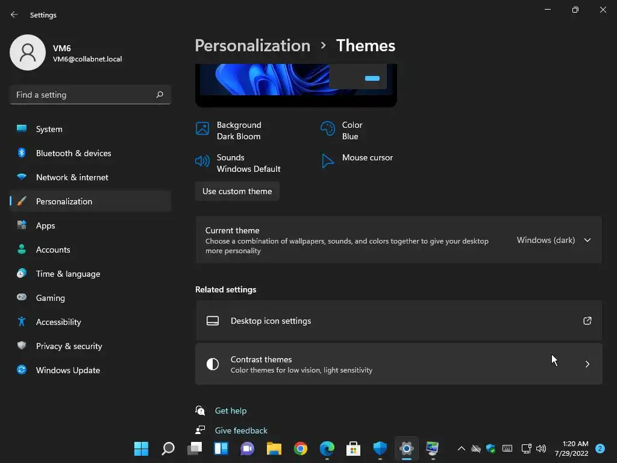Click the Time & language clock icon
Image resolution: width=617 pixels, height=463 pixels.
[x=22, y=273]
